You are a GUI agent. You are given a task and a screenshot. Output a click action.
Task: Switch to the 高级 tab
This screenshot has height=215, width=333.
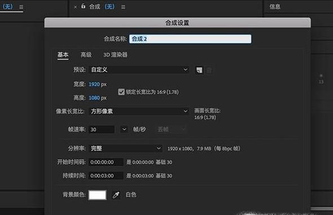[x=86, y=55]
